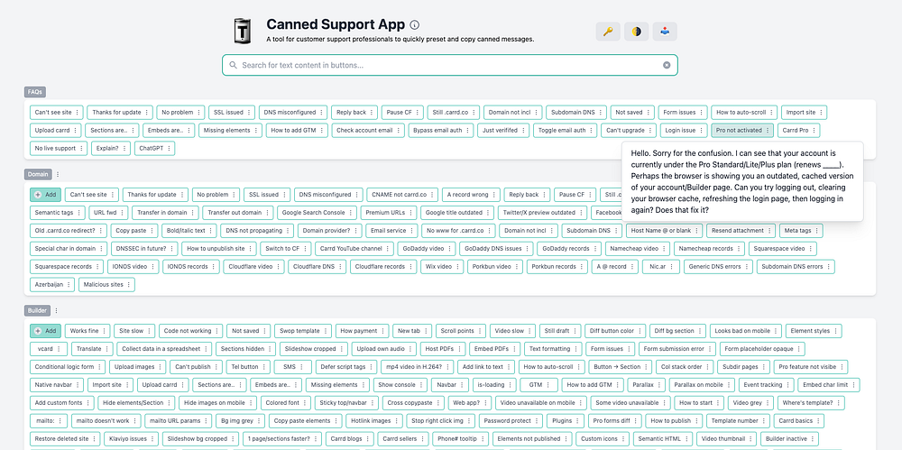Open the dots menu on Login issue

tap(701, 131)
